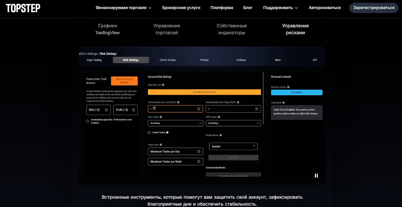This screenshot has width=402, height=207.
Task: Open the Hotkeys tab
Action: [x=241, y=60]
